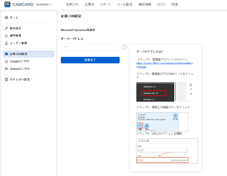Screen dimensions: 227x176
Task: Focus the サーバーアドレス input field
Action: tap(90, 47)
